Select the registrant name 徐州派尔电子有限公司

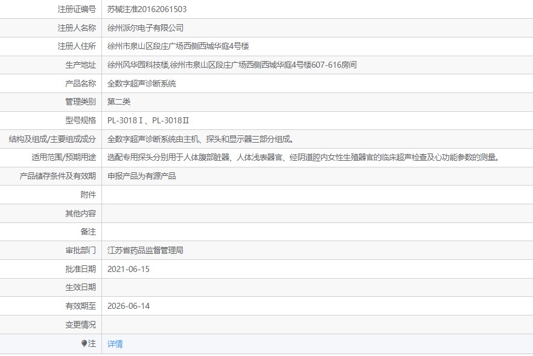tap(145, 28)
